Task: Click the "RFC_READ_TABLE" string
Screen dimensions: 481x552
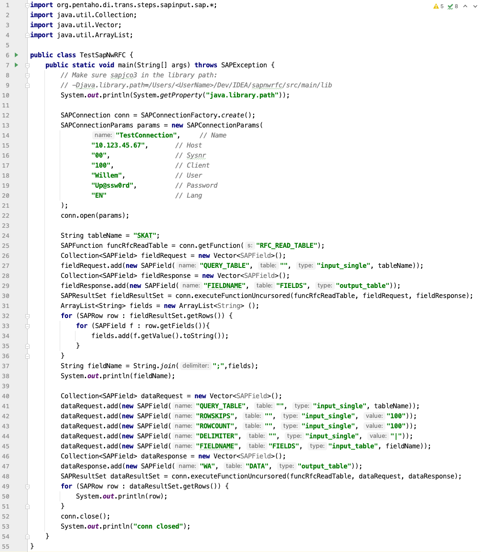Action: 287,245
